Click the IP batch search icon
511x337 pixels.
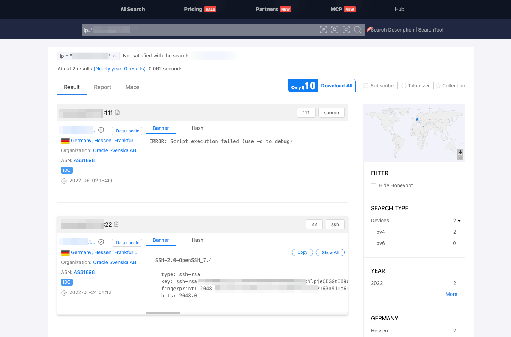click(323, 30)
